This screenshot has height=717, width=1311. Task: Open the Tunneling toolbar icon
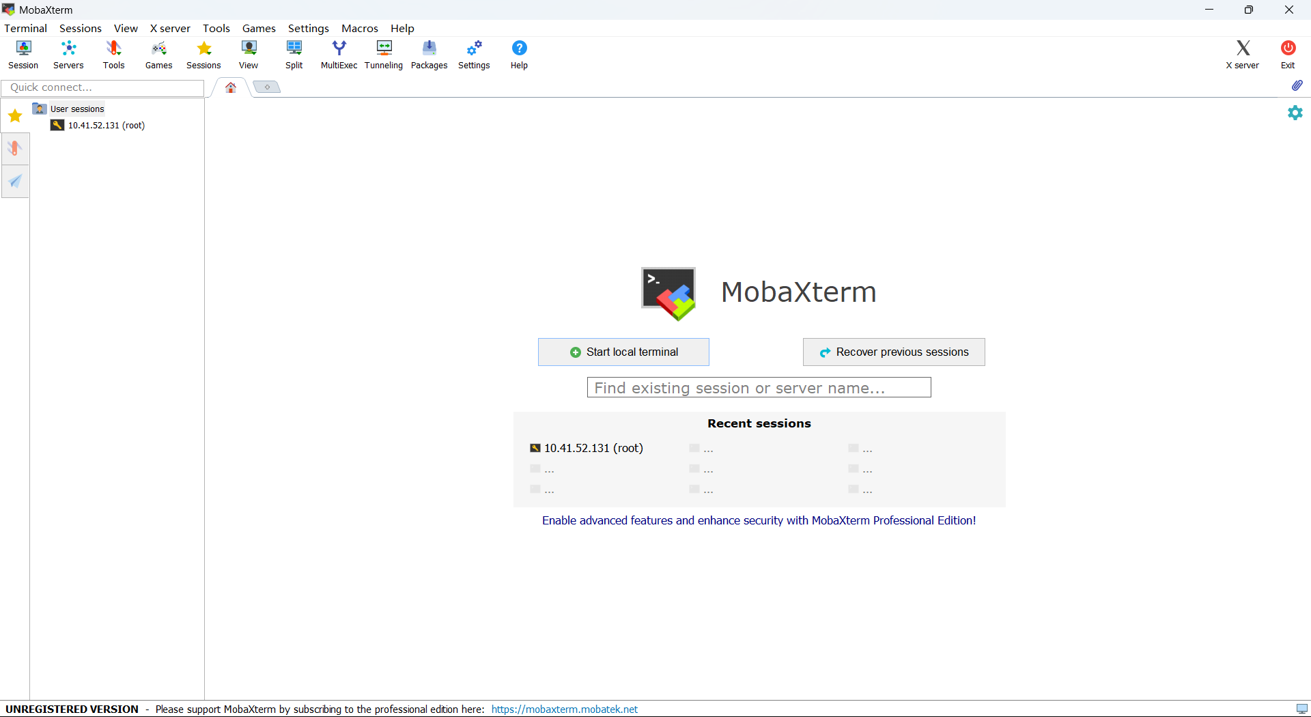coord(384,55)
